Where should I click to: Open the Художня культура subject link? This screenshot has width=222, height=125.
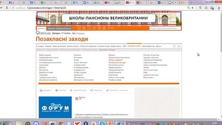coord(151,75)
